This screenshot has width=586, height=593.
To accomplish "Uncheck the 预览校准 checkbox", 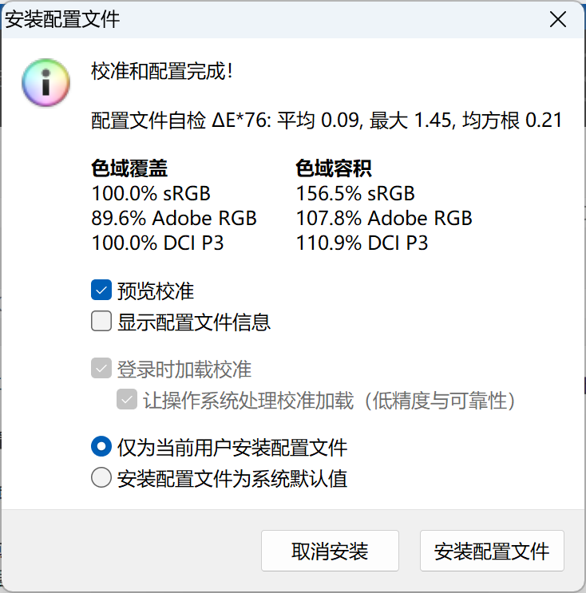I will tap(101, 291).
